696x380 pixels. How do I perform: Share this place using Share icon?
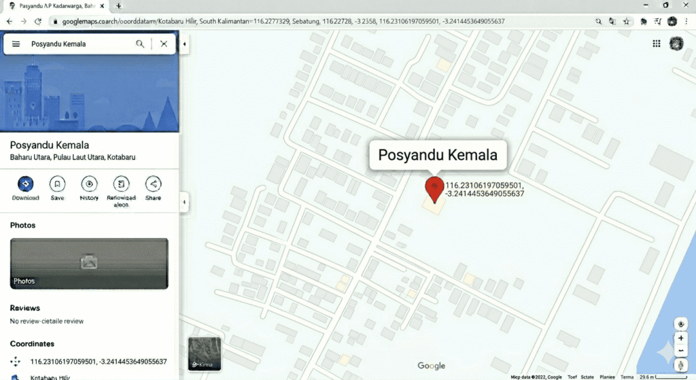tap(153, 184)
